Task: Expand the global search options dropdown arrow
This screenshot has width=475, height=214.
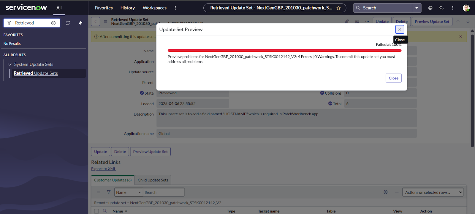Action: point(417,8)
